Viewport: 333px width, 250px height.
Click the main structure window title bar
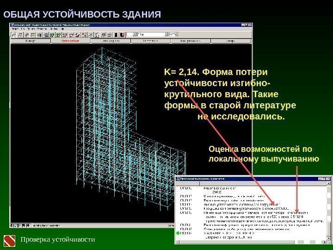tap(130, 25)
